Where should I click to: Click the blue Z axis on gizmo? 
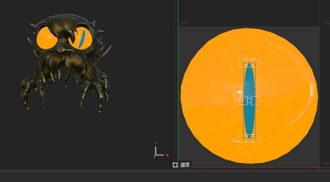point(154,157)
